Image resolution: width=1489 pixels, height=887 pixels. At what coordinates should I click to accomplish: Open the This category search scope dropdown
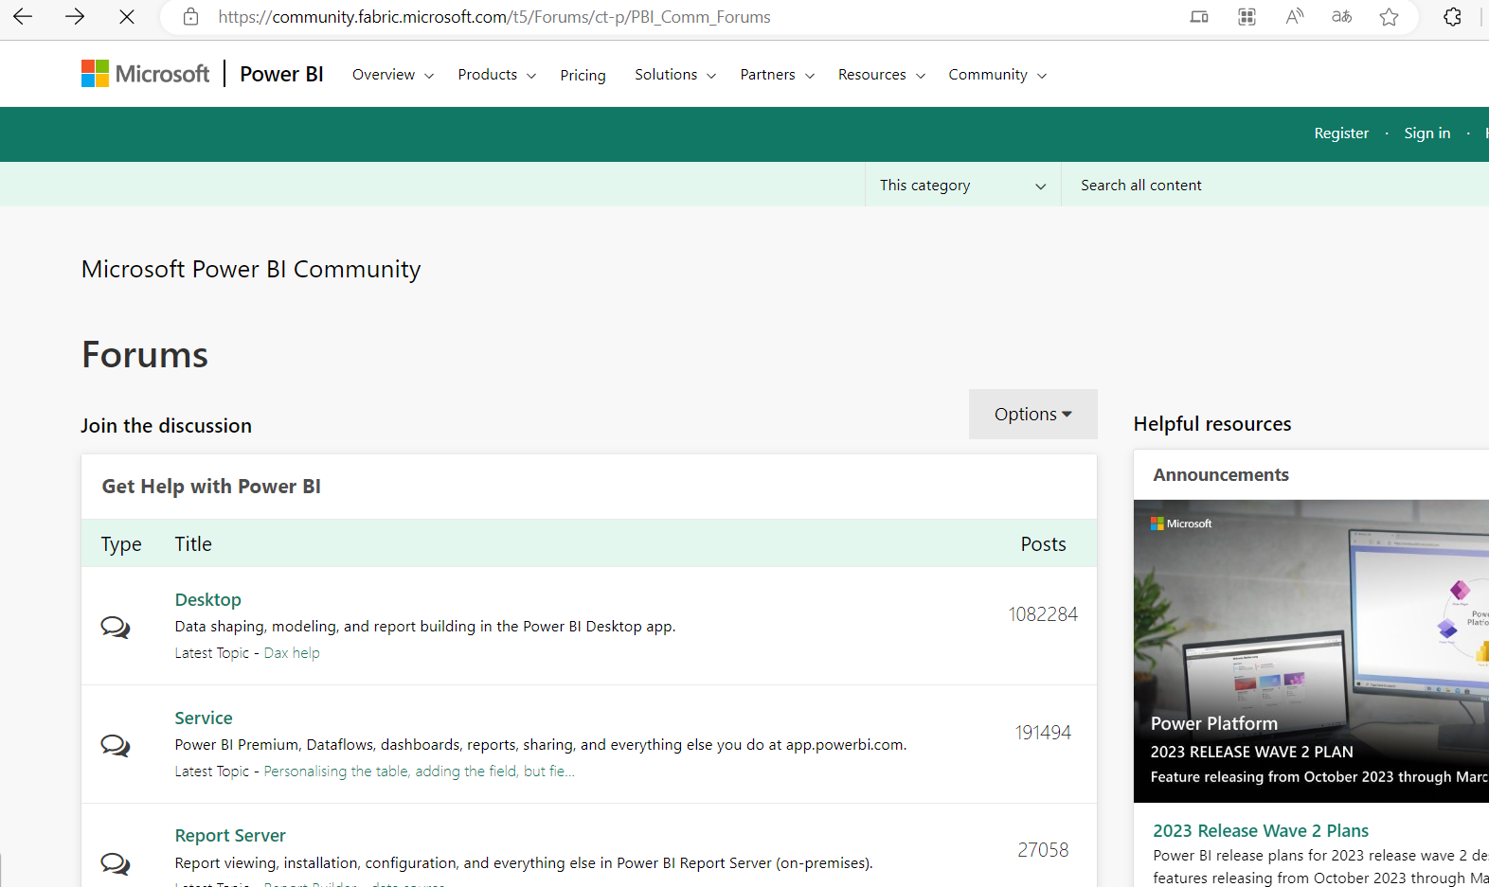[962, 185]
